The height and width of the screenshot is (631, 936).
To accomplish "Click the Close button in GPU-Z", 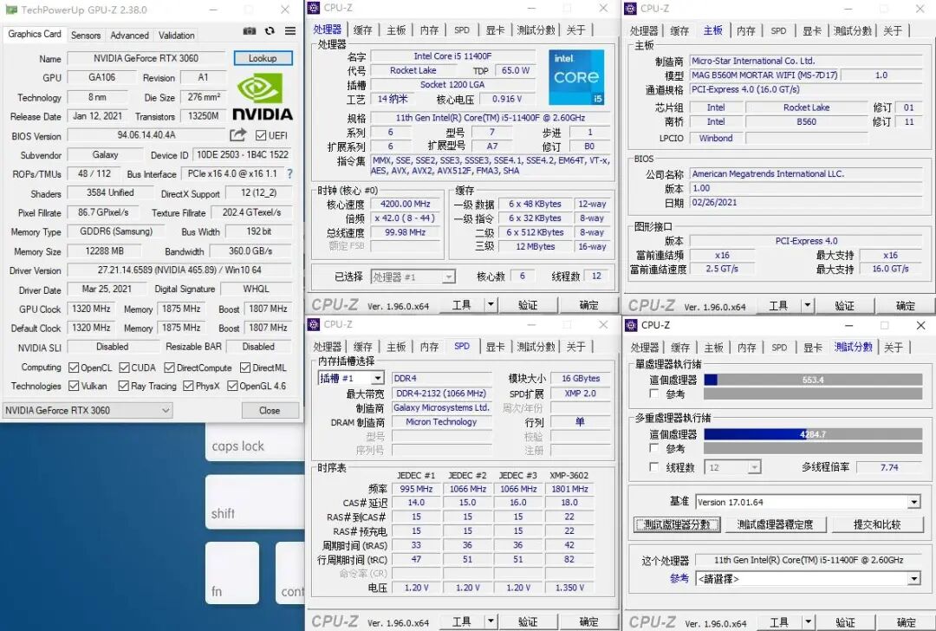I will pyautogui.click(x=270, y=410).
